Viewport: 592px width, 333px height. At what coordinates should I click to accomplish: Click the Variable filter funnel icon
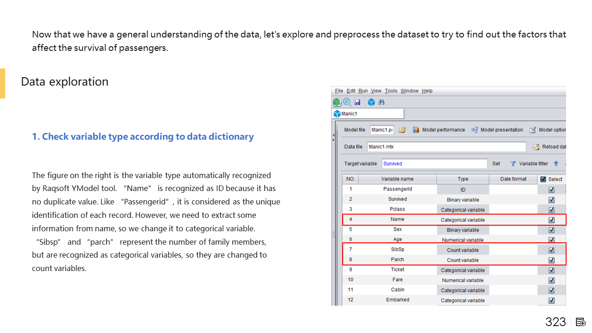(512, 164)
